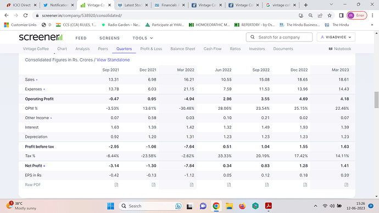Switch to the Peers section
The height and width of the screenshot is (213, 379).
click(103, 49)
